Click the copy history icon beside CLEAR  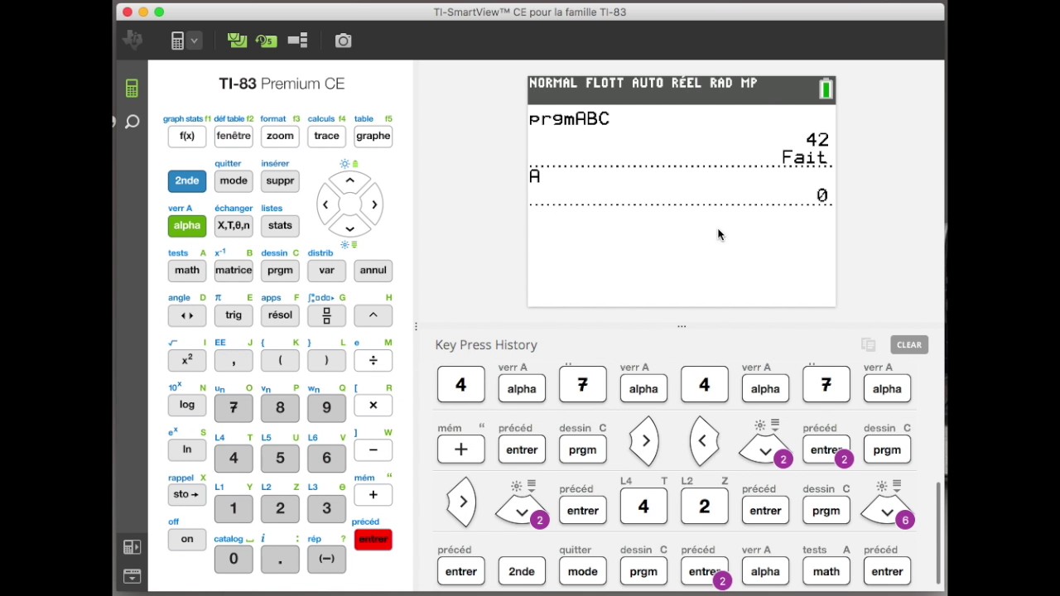868,345
